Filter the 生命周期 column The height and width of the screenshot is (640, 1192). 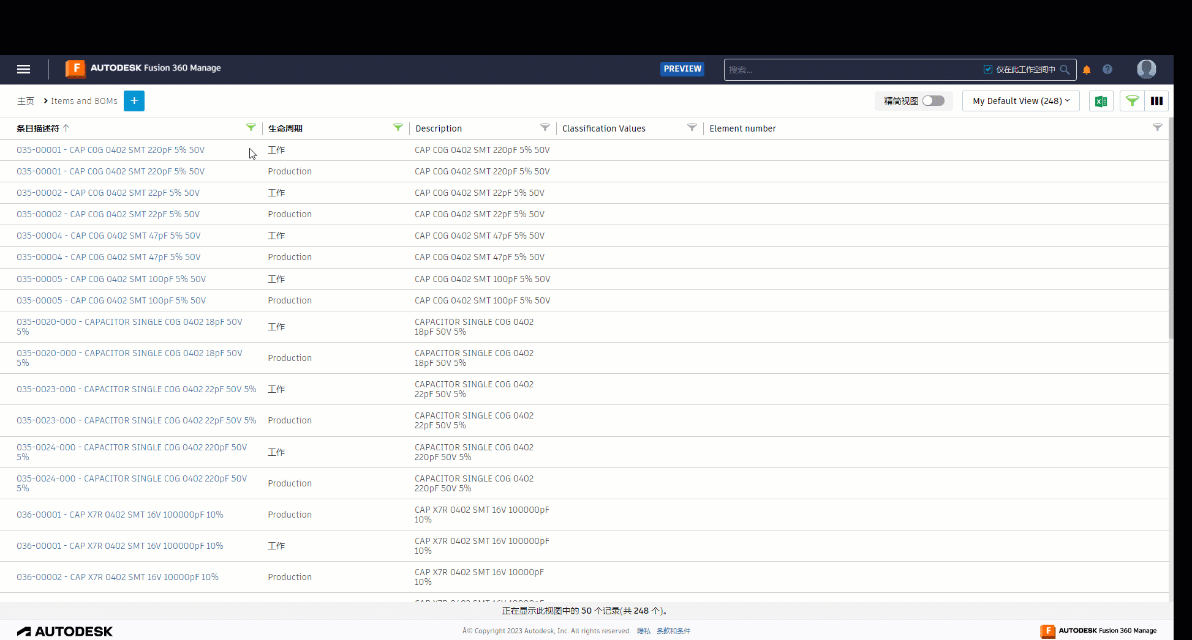tap(398, 127)
